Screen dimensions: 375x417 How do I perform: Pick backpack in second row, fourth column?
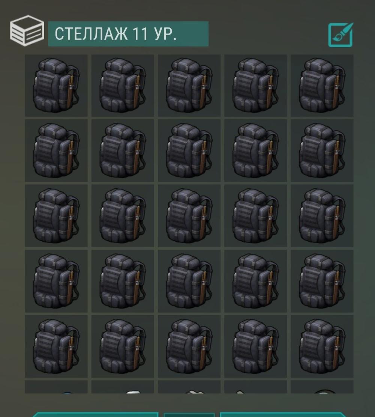click(255, 151)
